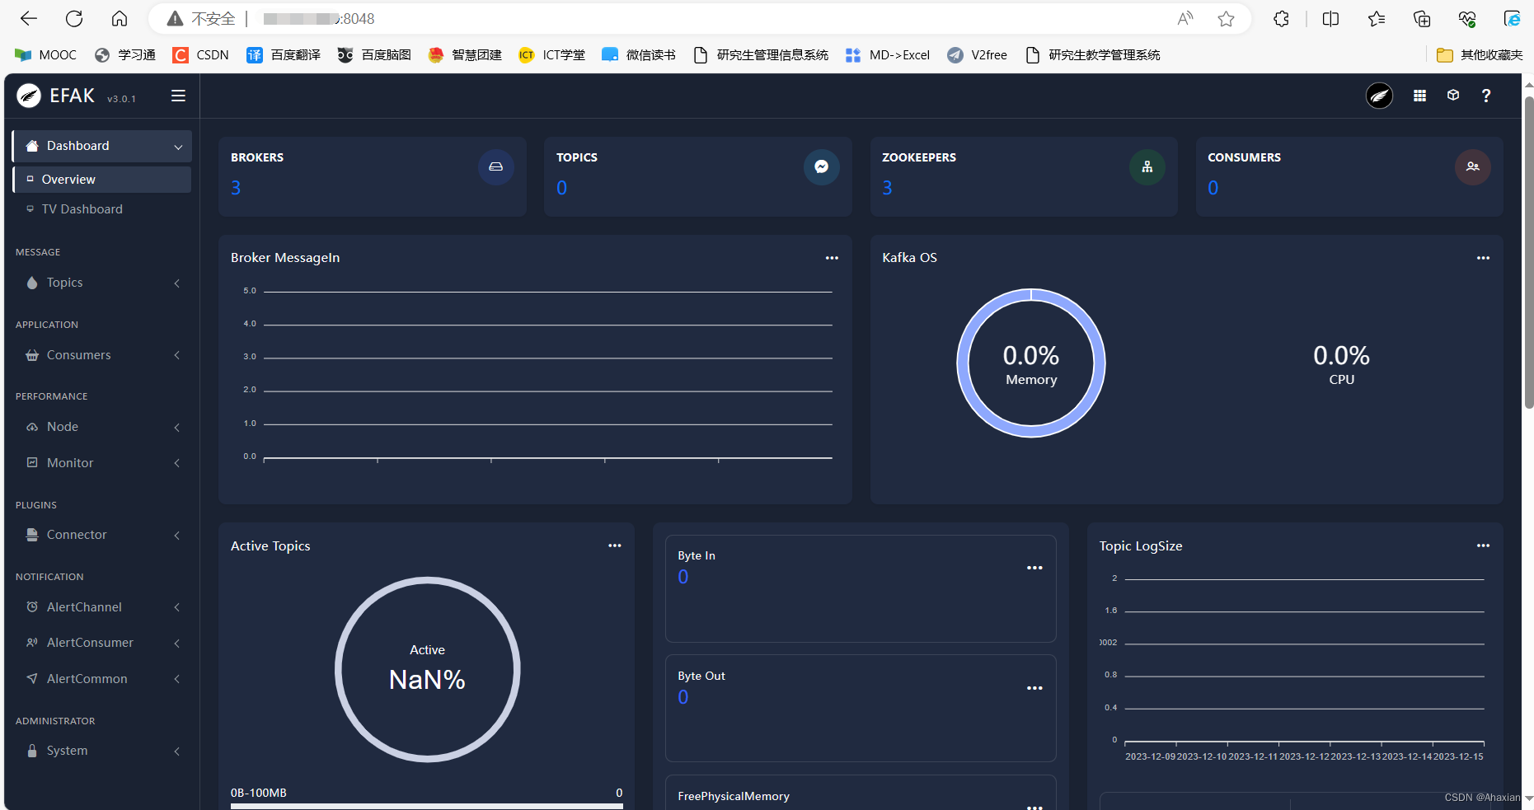Open Byte Out options ellipsis
The height and width of the screenshot is (810, 1534).
1034,688
